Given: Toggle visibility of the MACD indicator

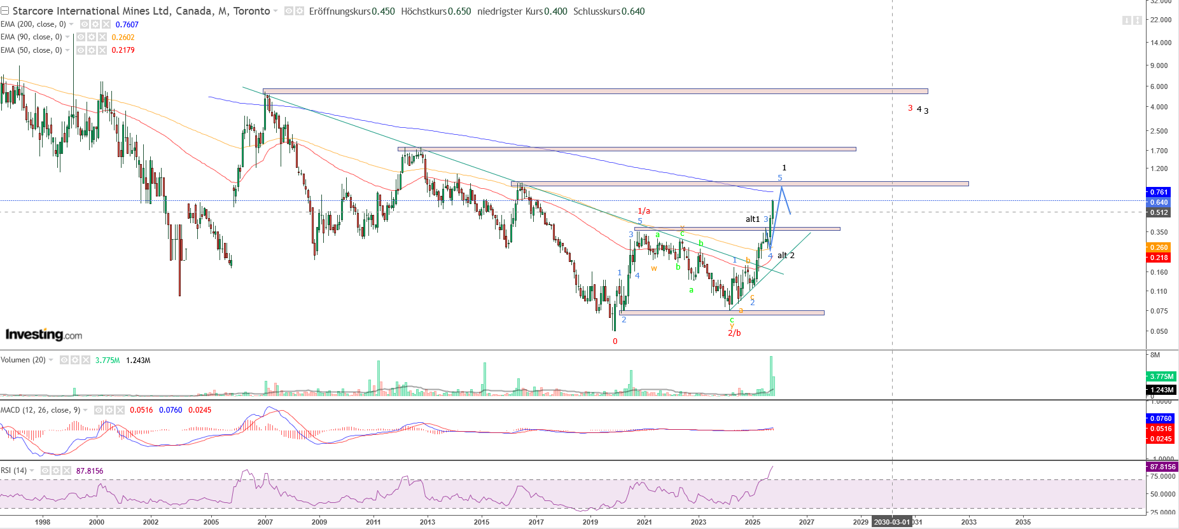Looking at the screenshot, I should [x=98, y=410].
